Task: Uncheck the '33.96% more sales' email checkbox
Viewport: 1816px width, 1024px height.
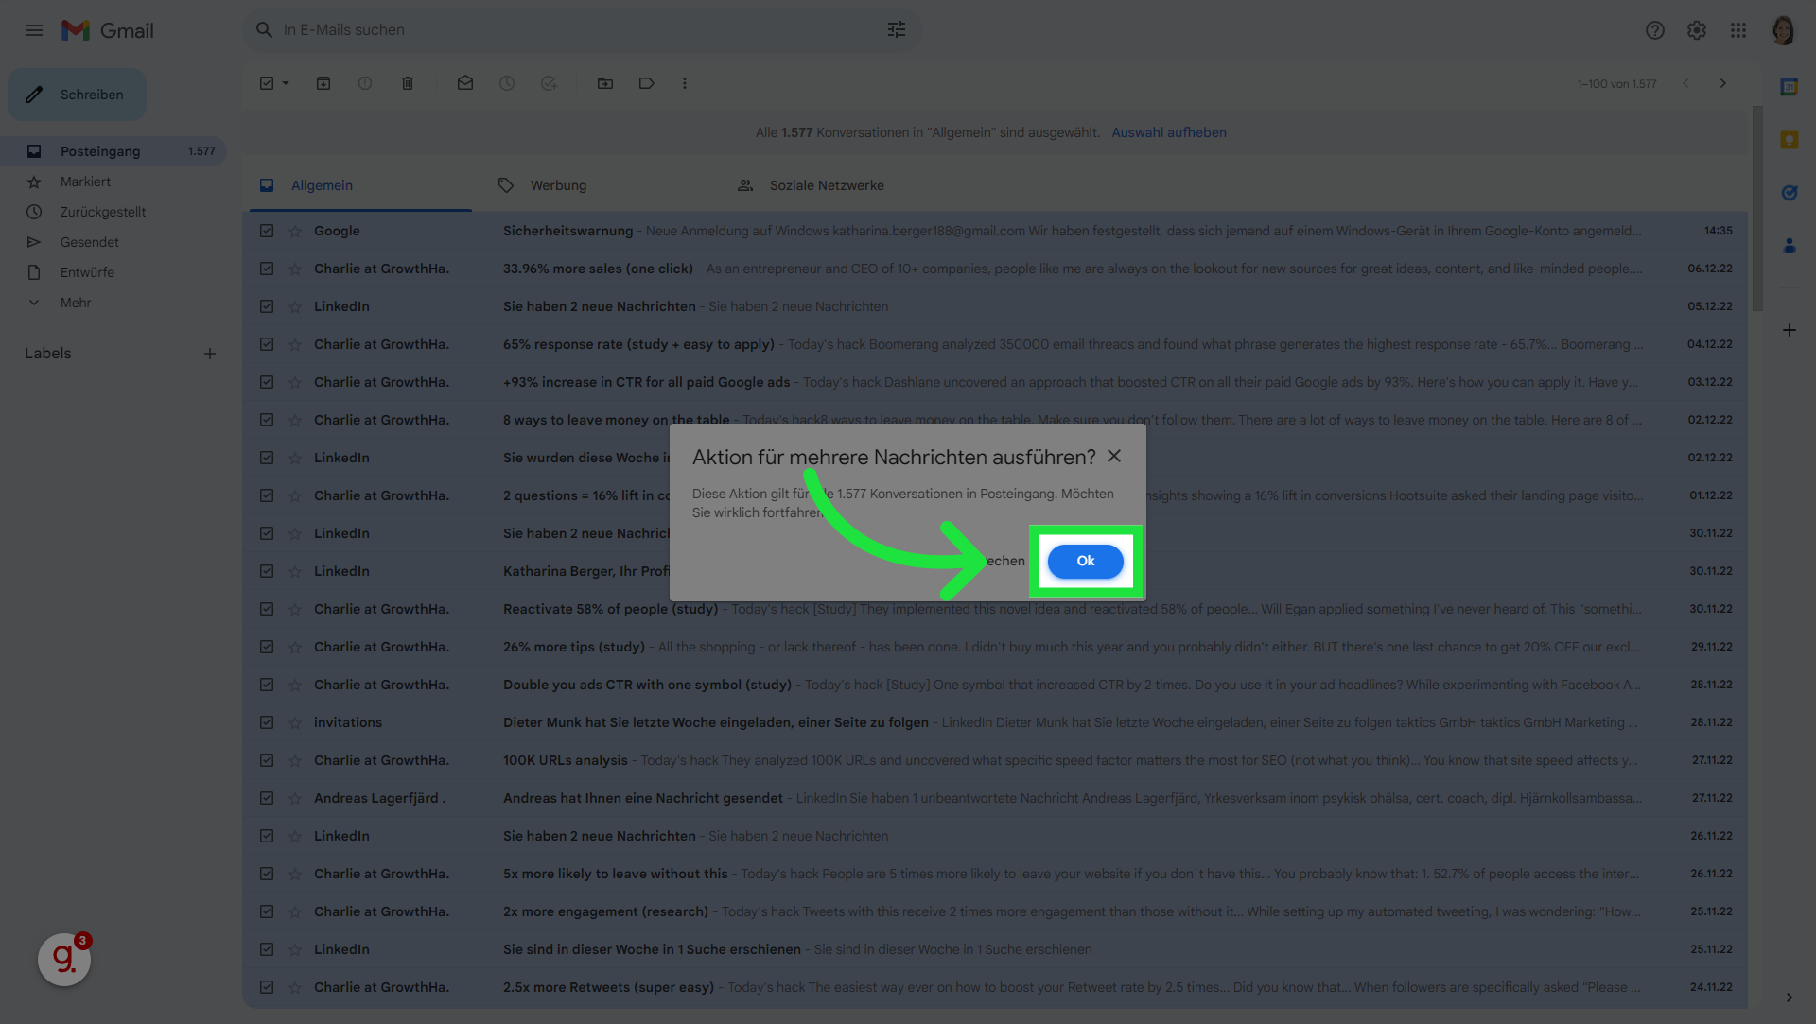Action: coord(267,269)
